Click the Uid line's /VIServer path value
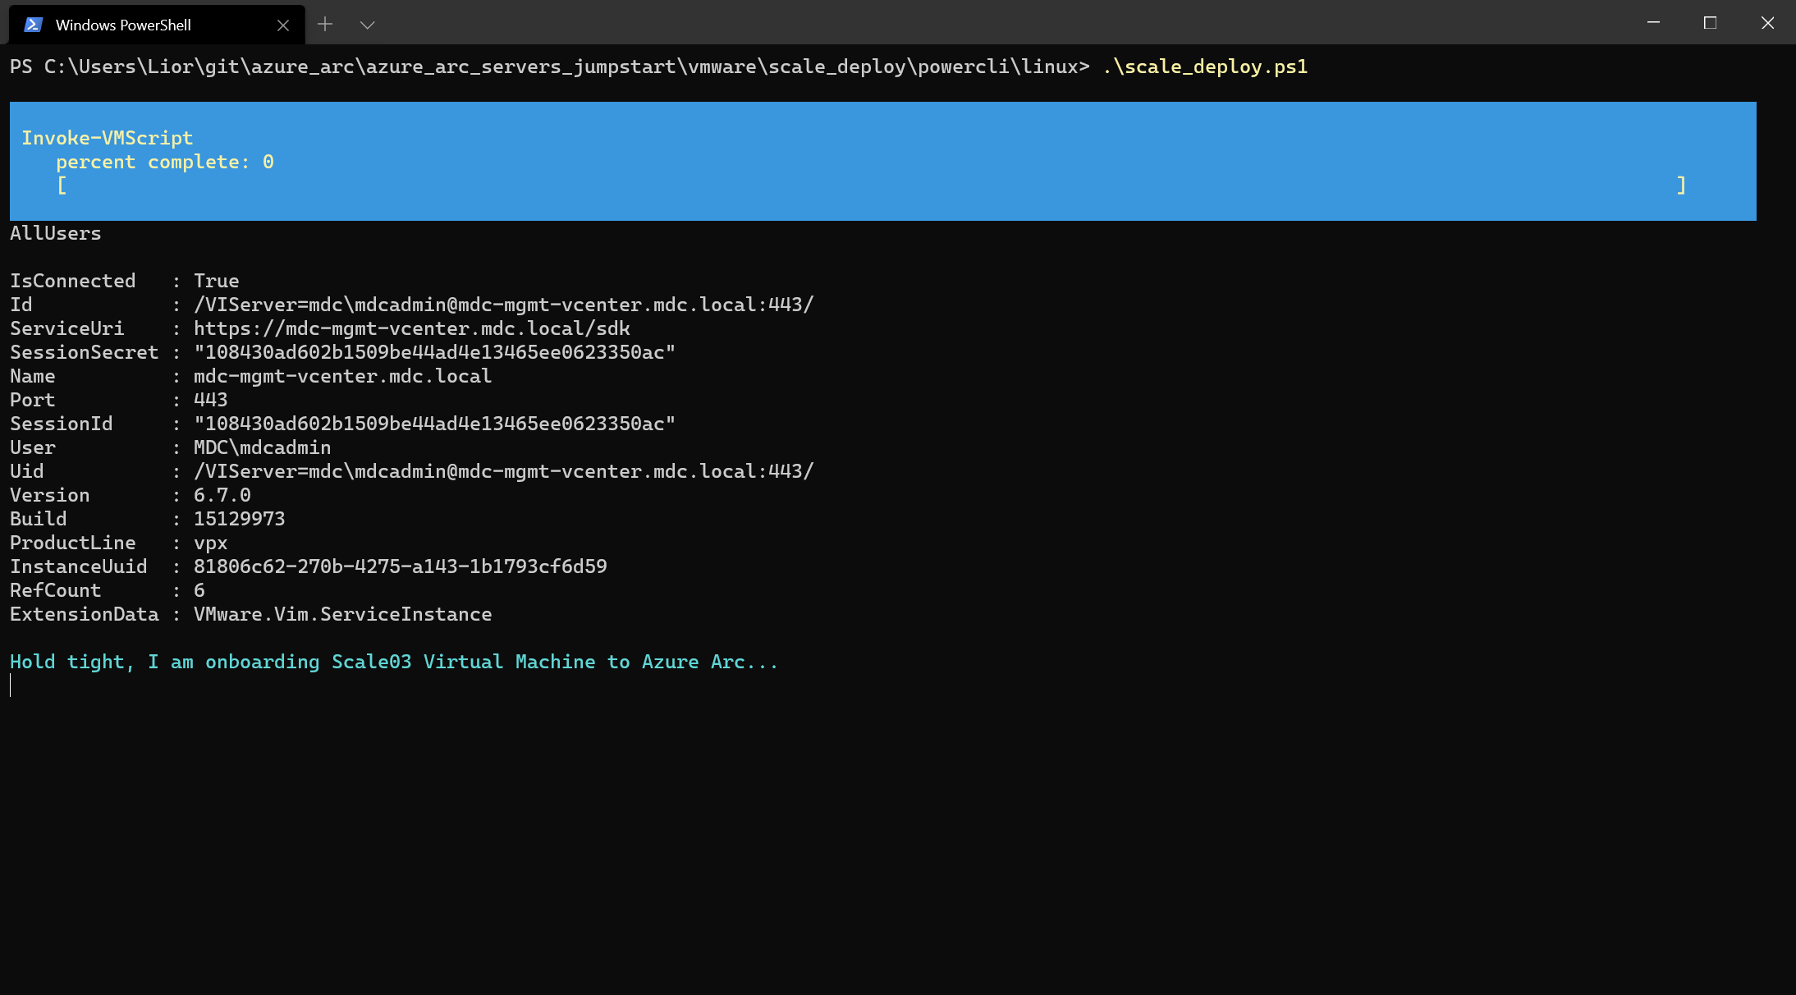Viewport: 1796px width, 995px height. pos(504,471)
